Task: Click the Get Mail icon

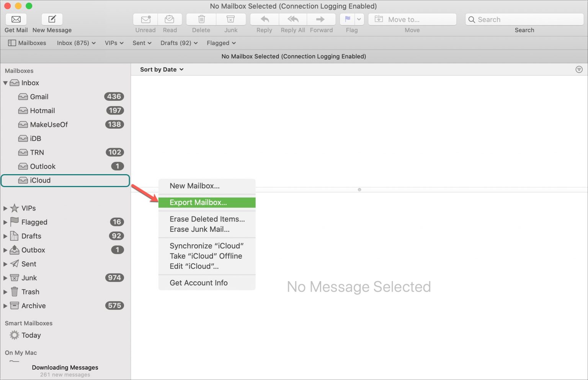Action: (x=16, y=19)
